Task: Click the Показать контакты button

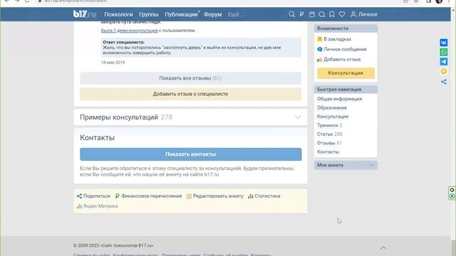Action: [x=190, y=154]
